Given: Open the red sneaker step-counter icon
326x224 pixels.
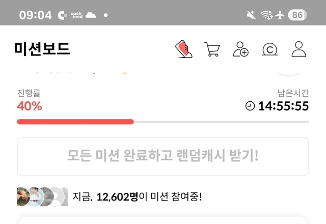Looking at the screenshot, I should tap(184, 49).
